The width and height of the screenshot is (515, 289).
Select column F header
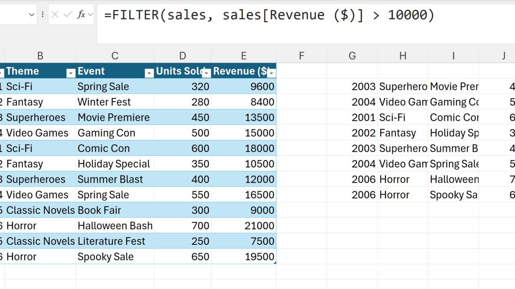point(301,56)
